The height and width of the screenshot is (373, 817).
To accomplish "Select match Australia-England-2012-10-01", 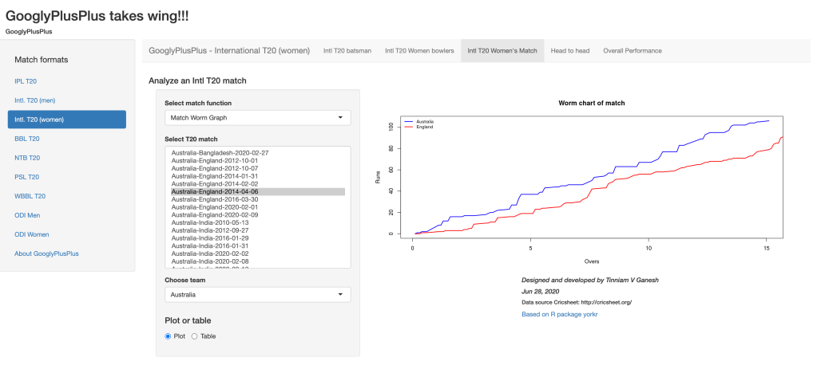I will point(214,160).
